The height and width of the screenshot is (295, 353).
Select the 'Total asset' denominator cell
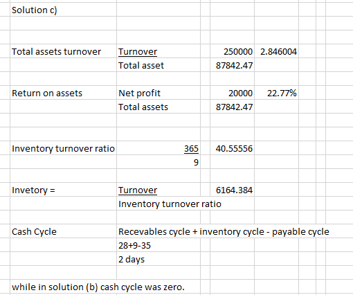159,65
